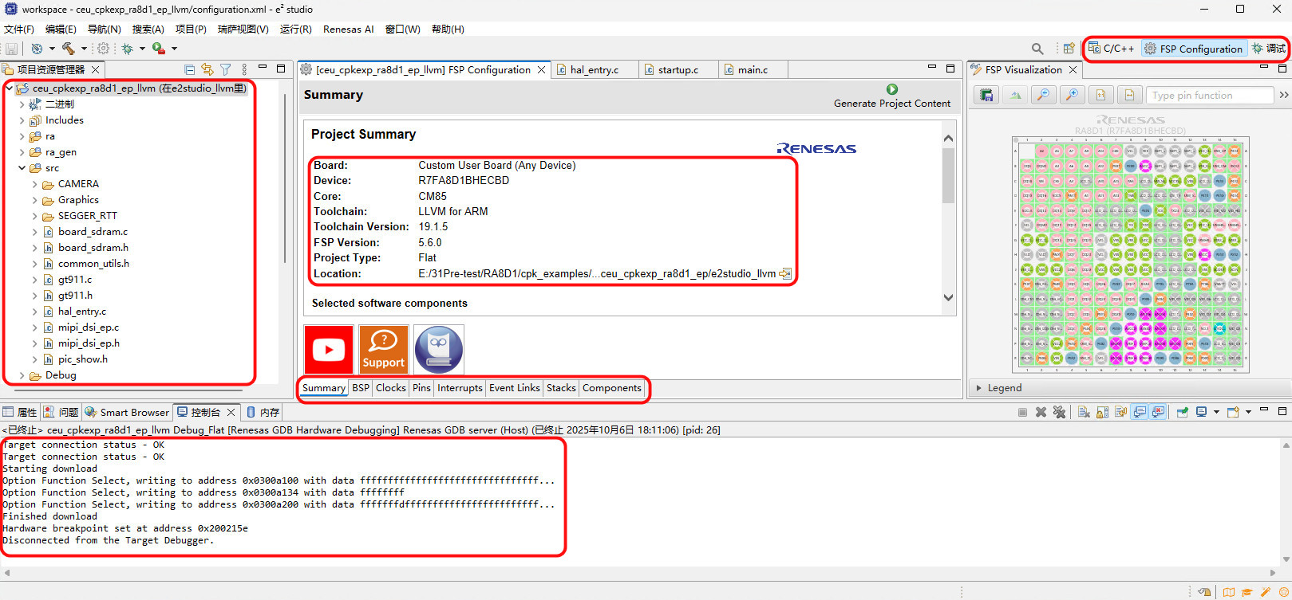Image resolution: width=1292 pixels, height=600 pixels.
Task: Toggle link with editor in project explorer
Action: (207, 69)
